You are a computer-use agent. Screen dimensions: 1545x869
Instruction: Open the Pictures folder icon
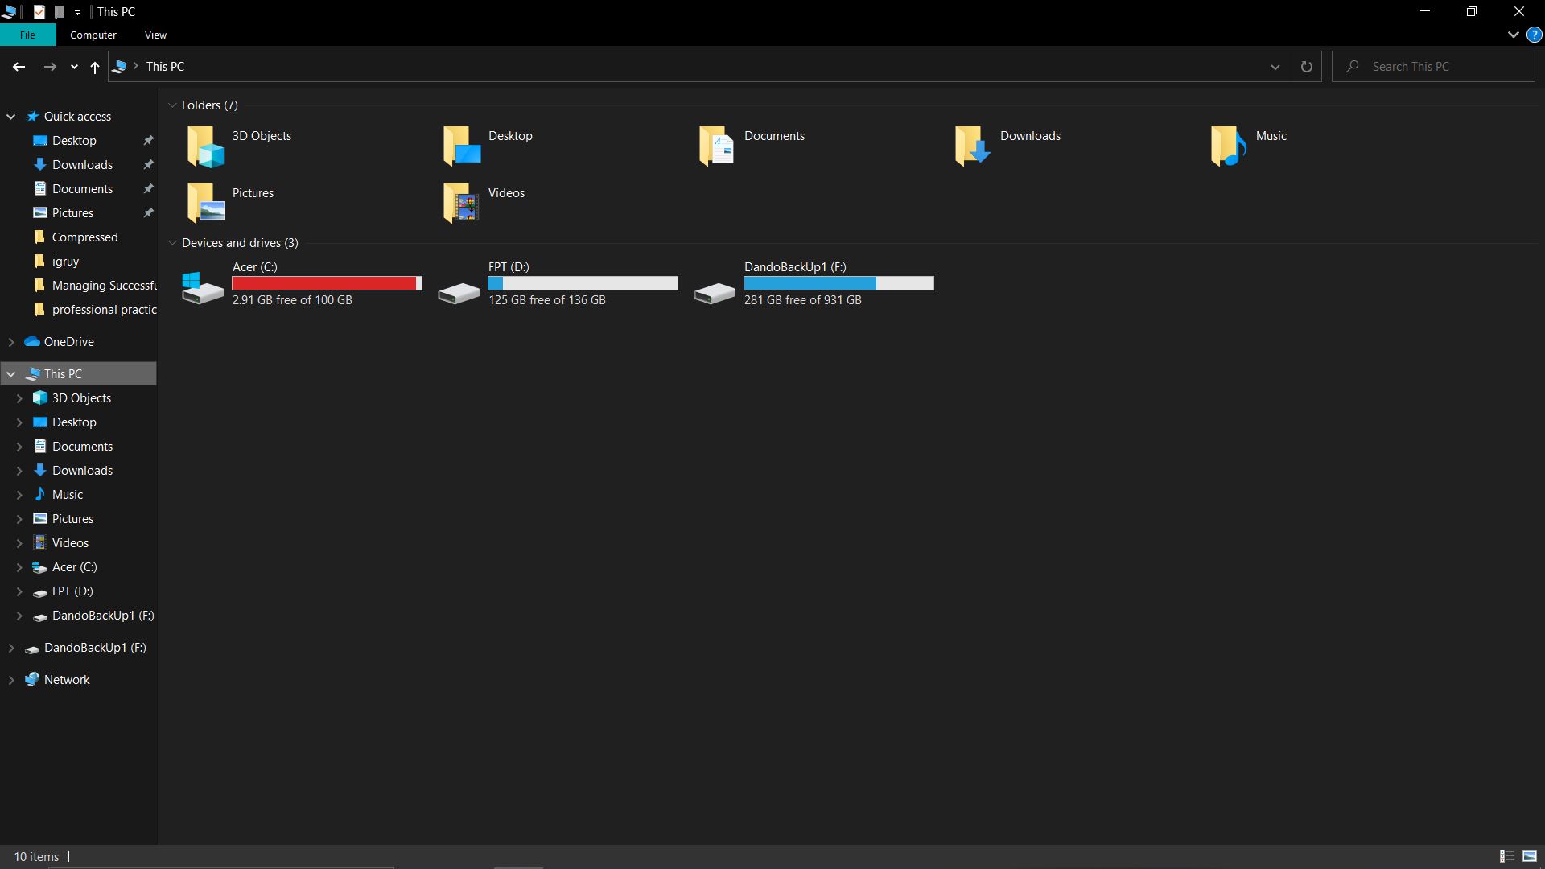pyautogui.click(x=206, y=203)
